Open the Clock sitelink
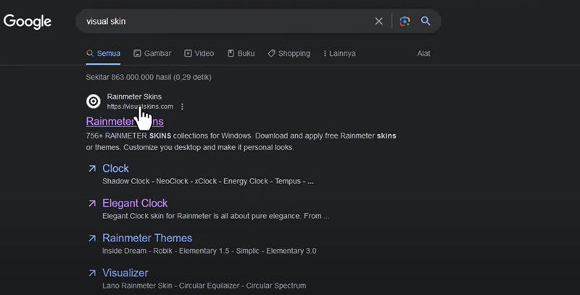This screenshot has height=295, width=580. click(x=115, y=168)
